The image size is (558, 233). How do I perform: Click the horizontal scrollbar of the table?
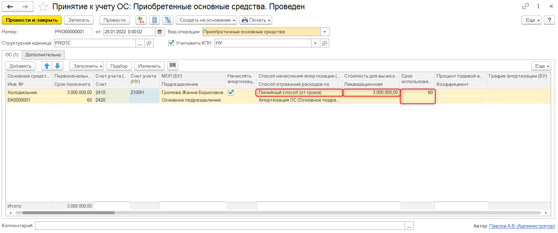click(x=69, y=213)
